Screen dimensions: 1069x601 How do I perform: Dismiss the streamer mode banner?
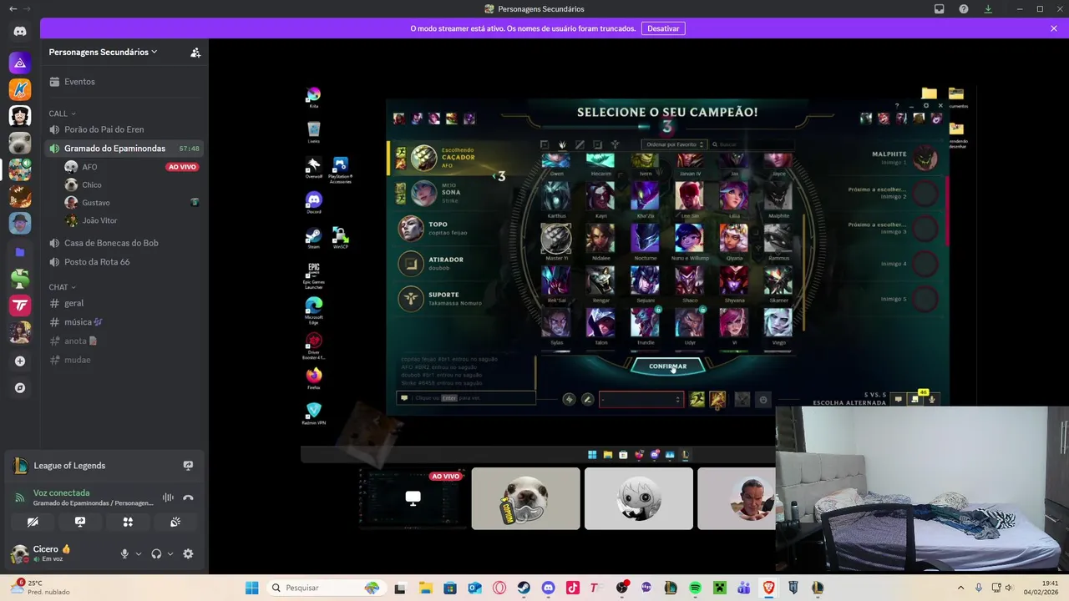coord(1054,28)
